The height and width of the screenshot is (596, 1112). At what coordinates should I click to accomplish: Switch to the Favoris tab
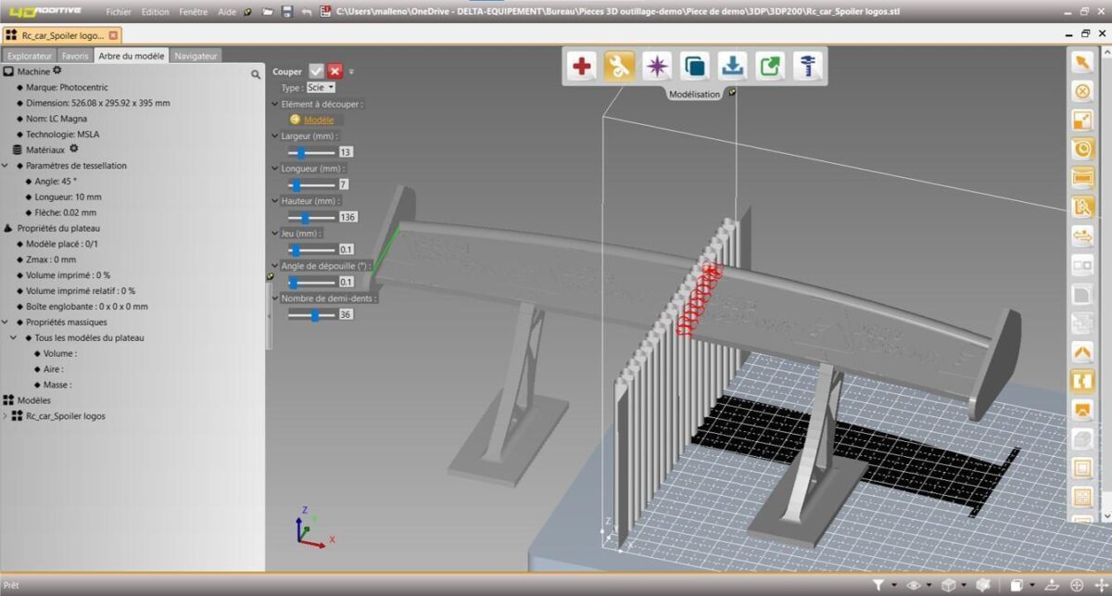(x=75, y=56)
